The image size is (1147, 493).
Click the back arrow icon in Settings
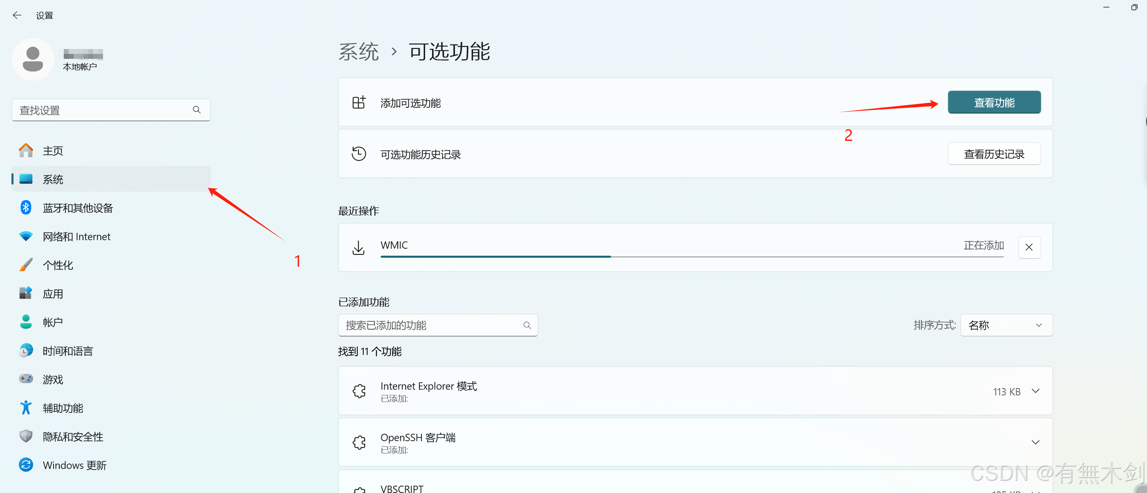tap(17, 15)
